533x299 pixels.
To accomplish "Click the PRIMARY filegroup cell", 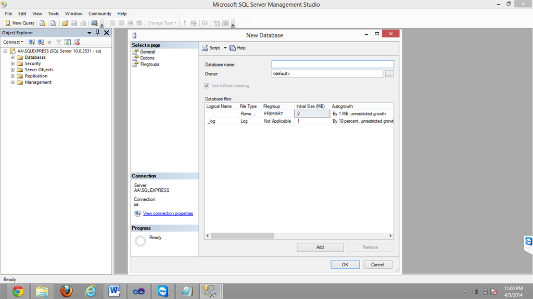I will 277,114.
